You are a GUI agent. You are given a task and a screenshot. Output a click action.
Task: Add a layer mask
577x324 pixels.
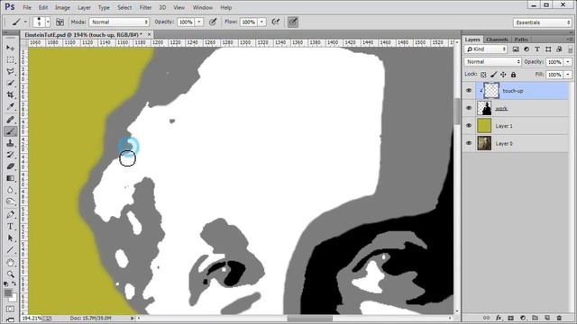point(511,318)
